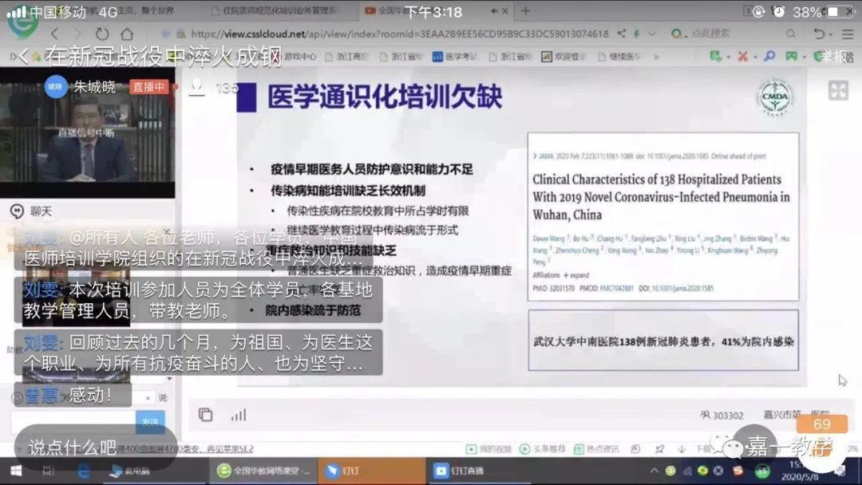Click the browser refresh icon
Viewport: 862px width, 485px height.
click(x=102, y=34)
